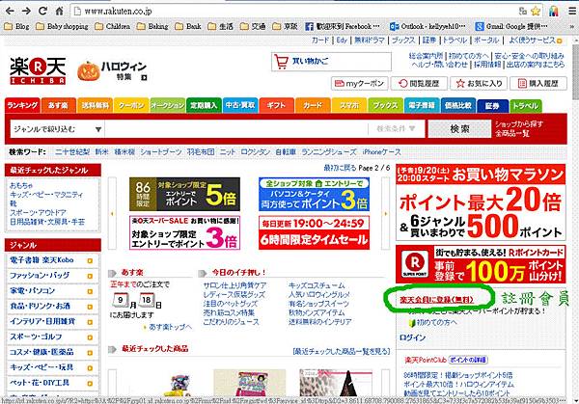Select the ランキング tab
The width and height of the screenshot is (579, 404).
pyautogui.click(x=22, y=105)
